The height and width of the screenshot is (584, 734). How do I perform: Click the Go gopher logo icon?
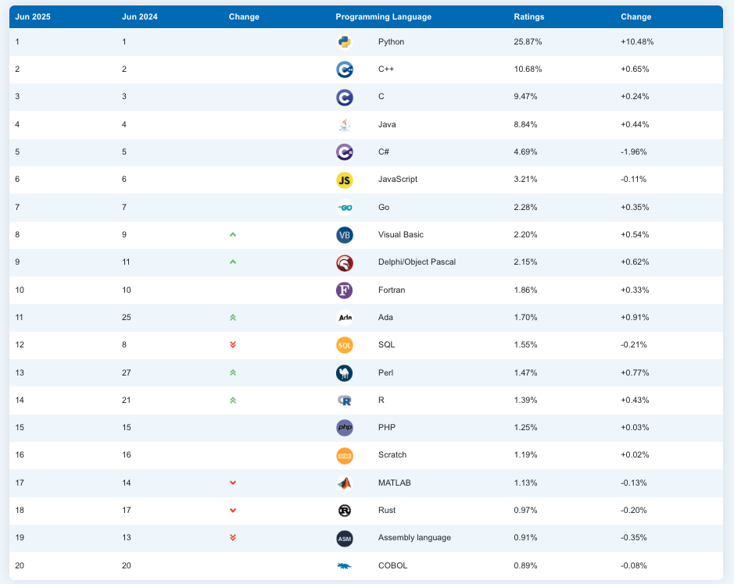coord(344,208)
